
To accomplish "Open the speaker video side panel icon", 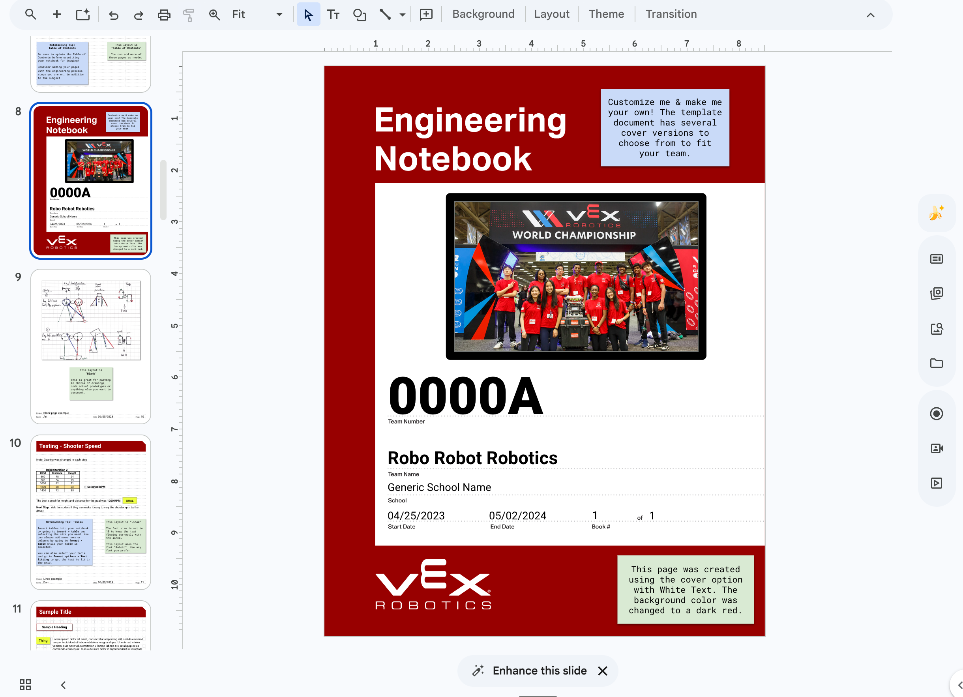I will click(936, 448).
